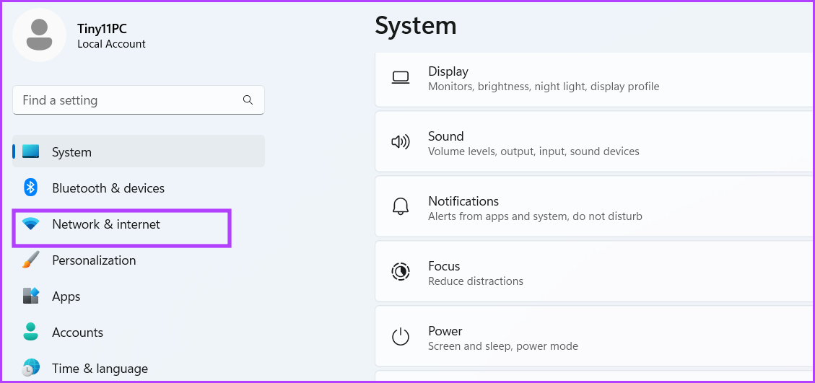The width and height of the screenshot is (815, 383).
Task: Open the Notifications settings card
Action: tap(595, 208)
